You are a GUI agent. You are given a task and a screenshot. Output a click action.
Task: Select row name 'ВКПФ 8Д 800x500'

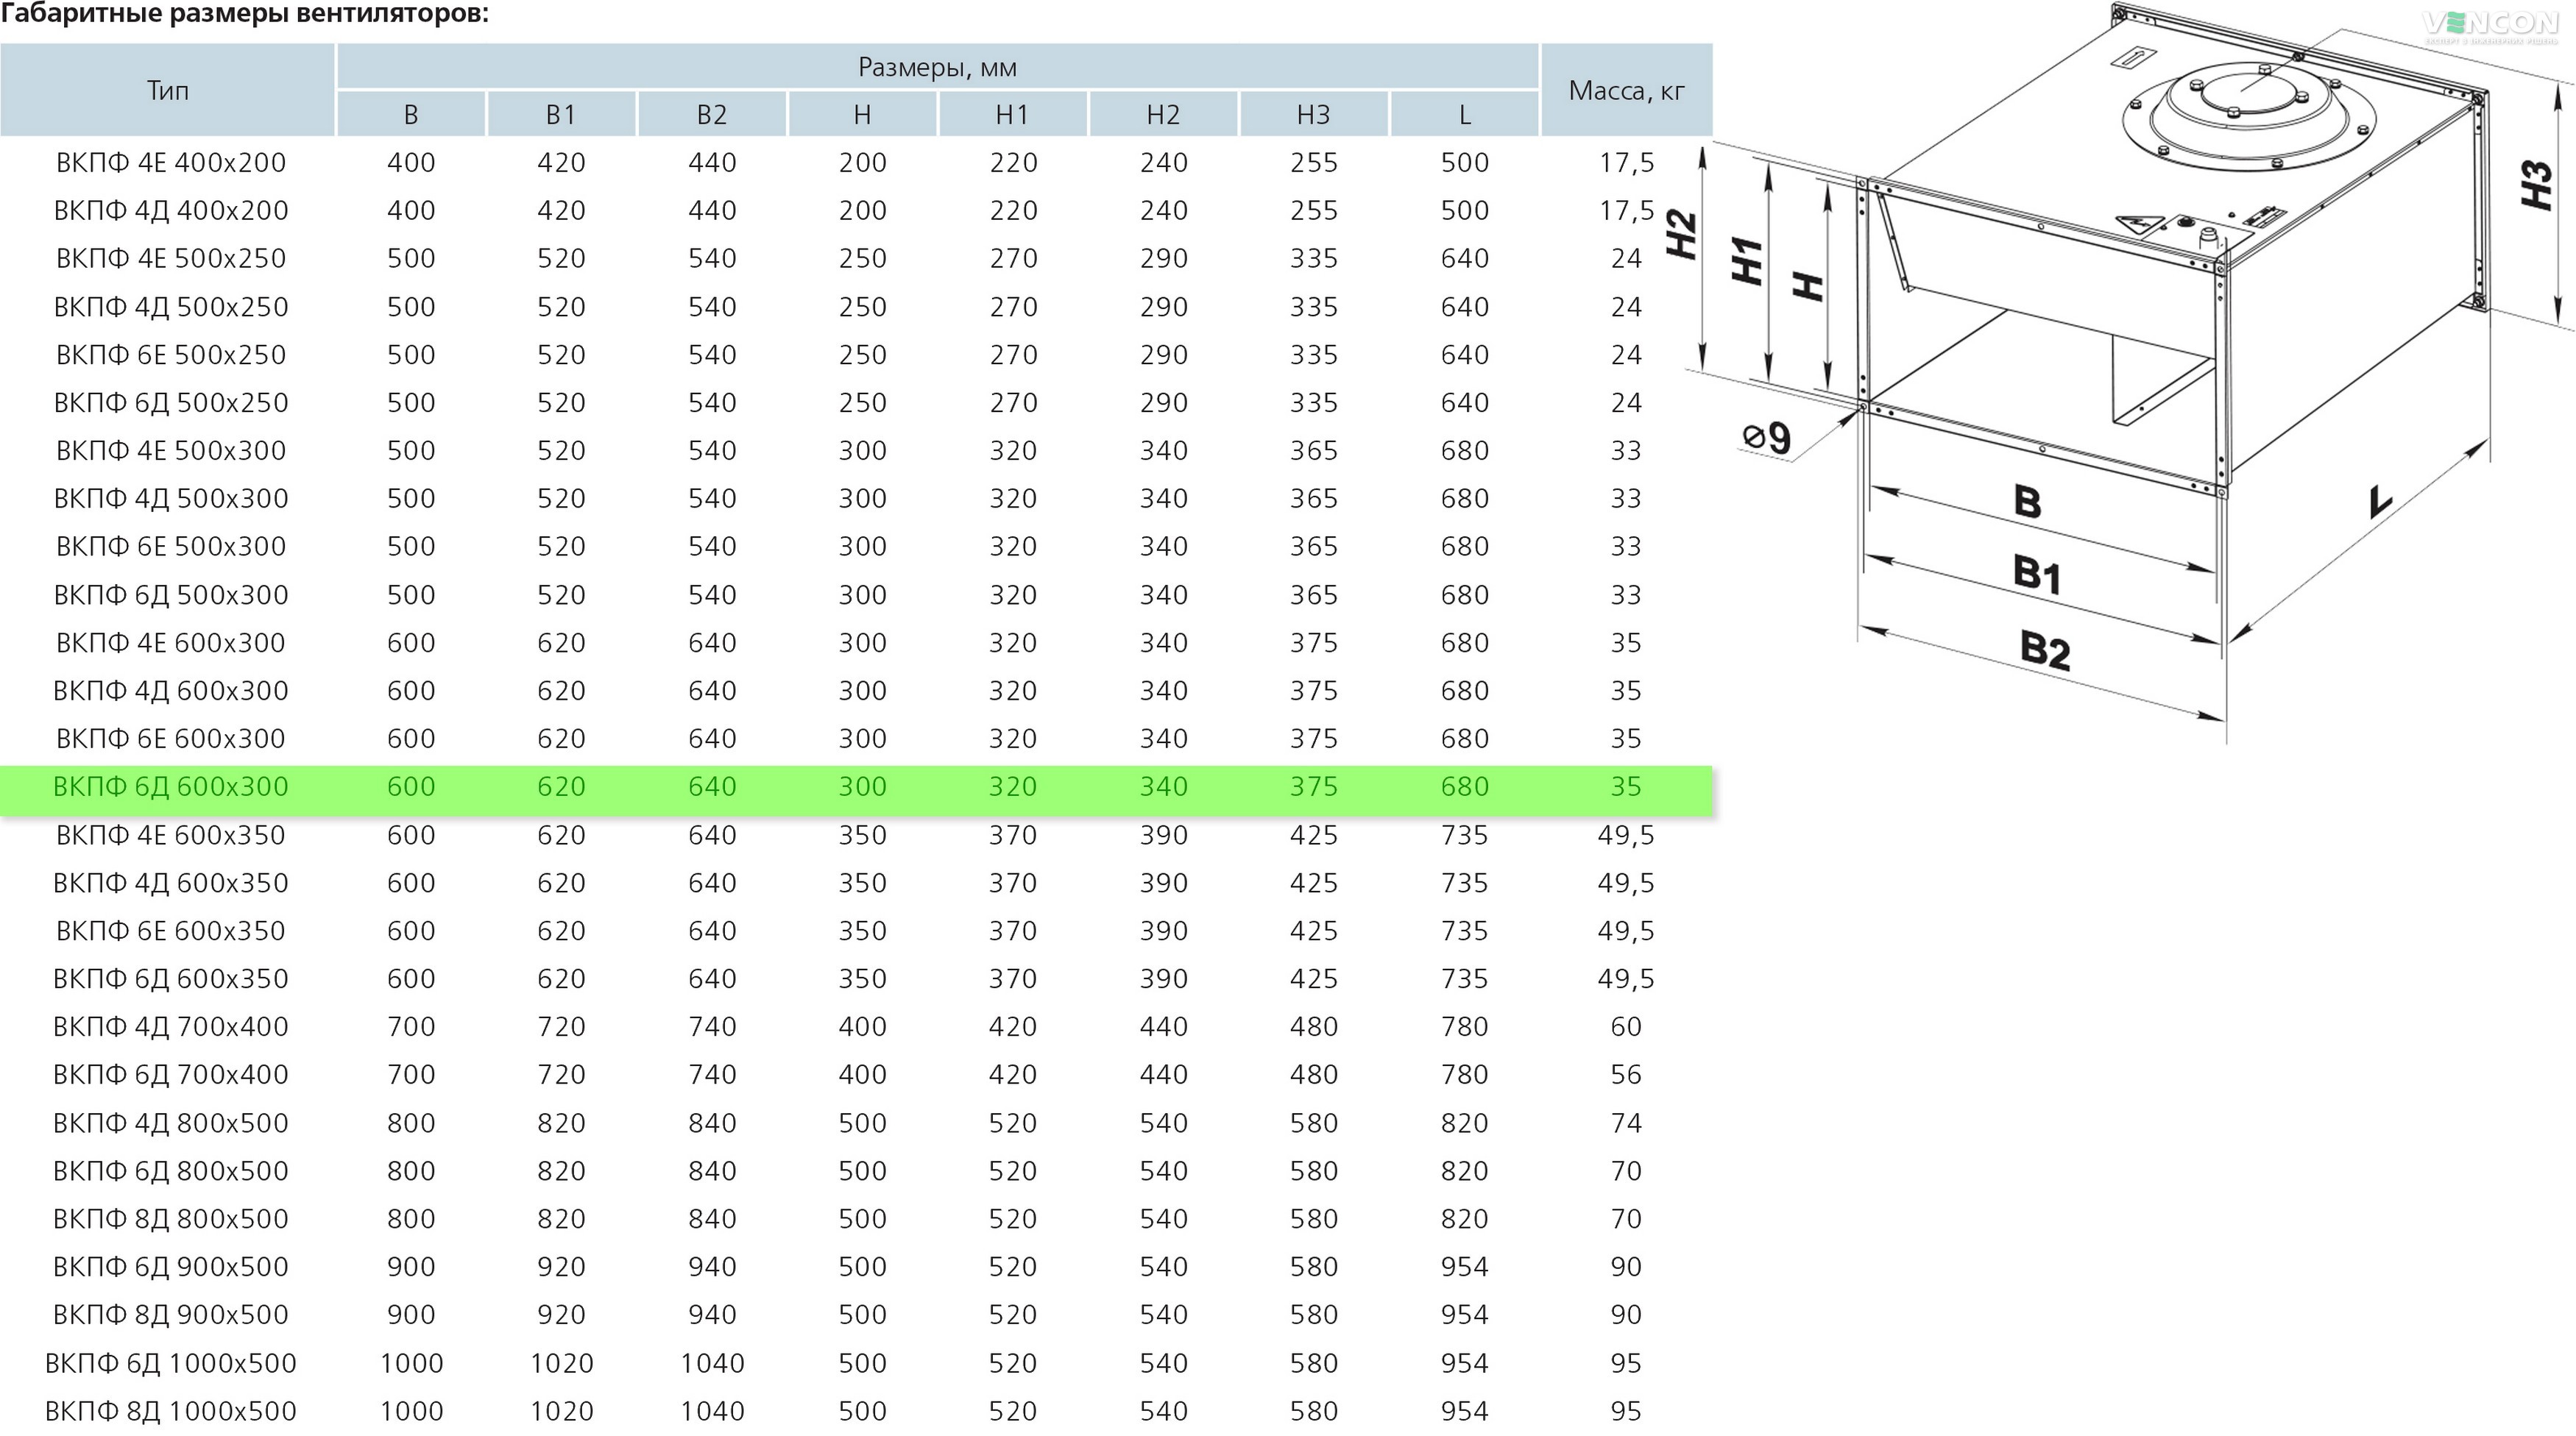pyautogui.click(x=170, y=1218)
